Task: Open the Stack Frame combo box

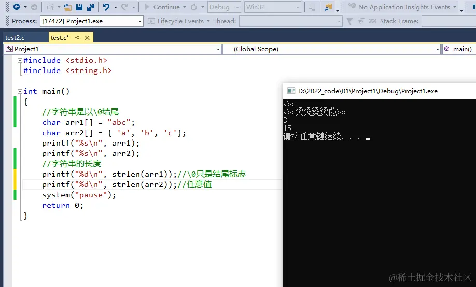Action: tap(449, 21)
